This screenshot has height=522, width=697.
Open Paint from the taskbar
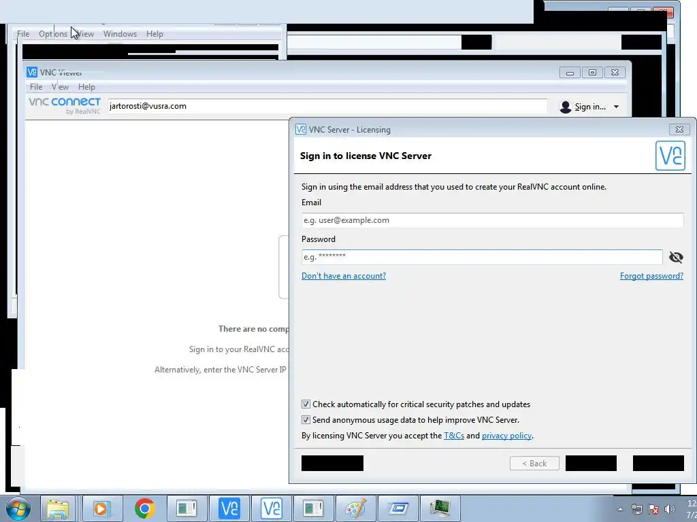pos(356,508)
